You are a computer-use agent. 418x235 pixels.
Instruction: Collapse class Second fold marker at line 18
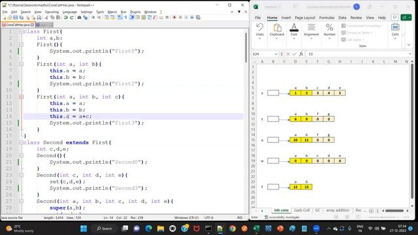pyautogui.click(x=22, y=142)
